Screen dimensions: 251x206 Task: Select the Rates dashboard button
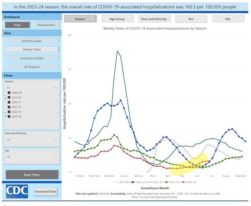(x=17, y=25)
